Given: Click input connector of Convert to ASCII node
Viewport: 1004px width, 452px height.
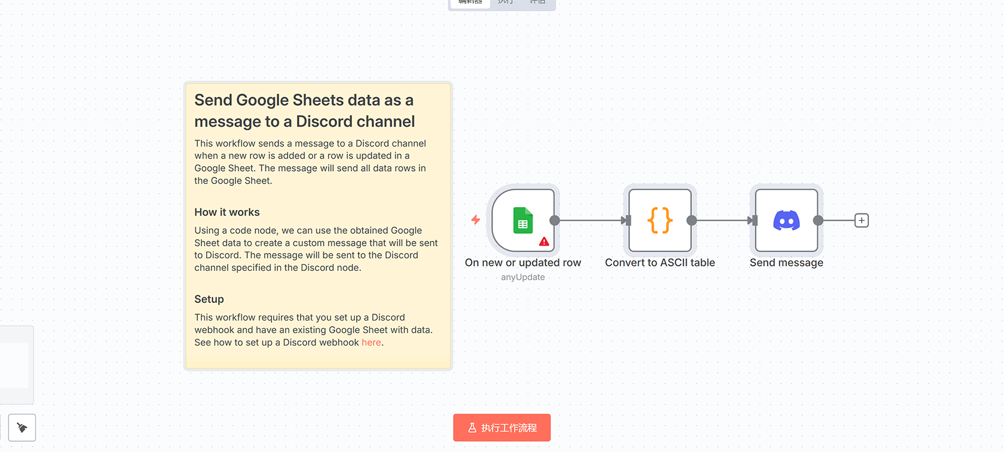Looking at the screenshot, I should pos(627,221).
